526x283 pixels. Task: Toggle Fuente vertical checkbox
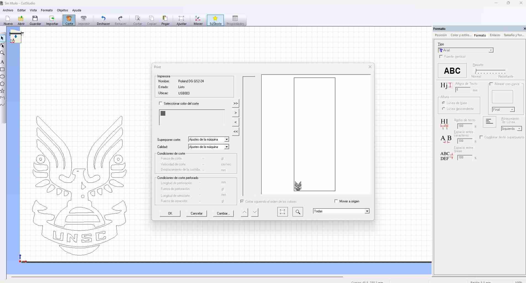tap(441, 57)
